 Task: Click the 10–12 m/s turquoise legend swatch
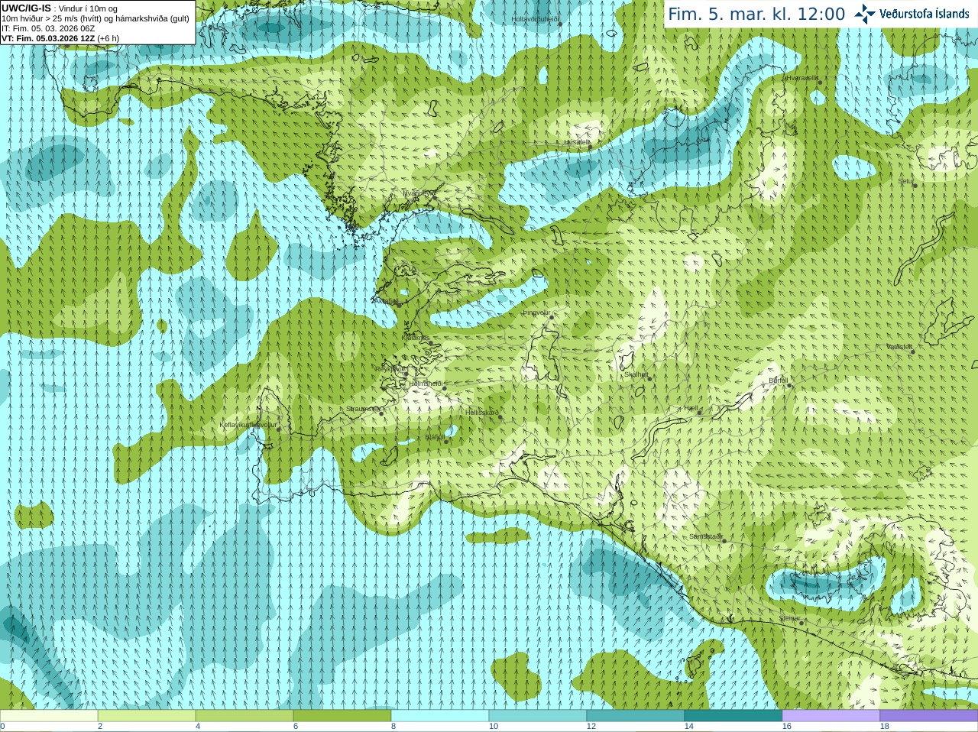click(538, 716)
